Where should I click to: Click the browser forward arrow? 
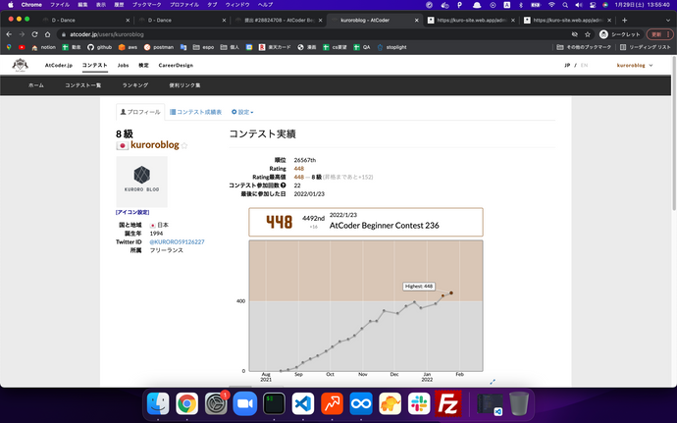click(22, 34)
